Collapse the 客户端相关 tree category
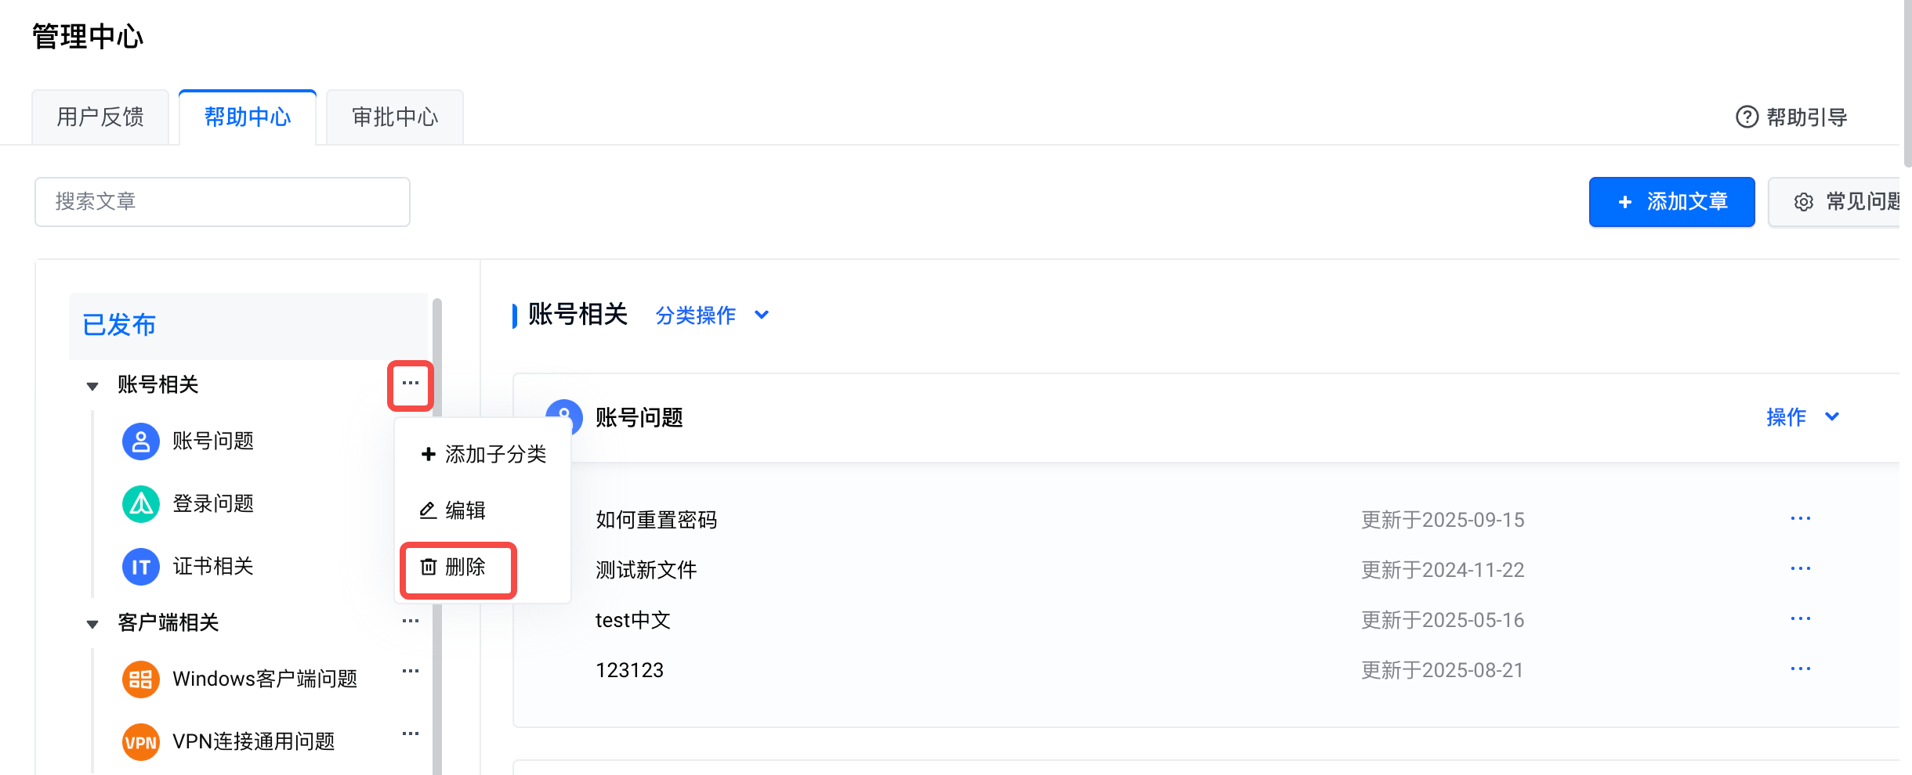Image resolution: width=1912 pixels, height=775 pixels. (x=92, y=624)
